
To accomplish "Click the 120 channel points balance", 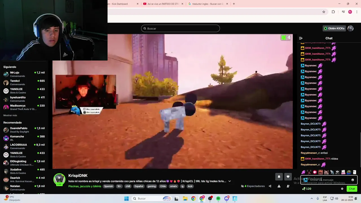I will (307, 189).
